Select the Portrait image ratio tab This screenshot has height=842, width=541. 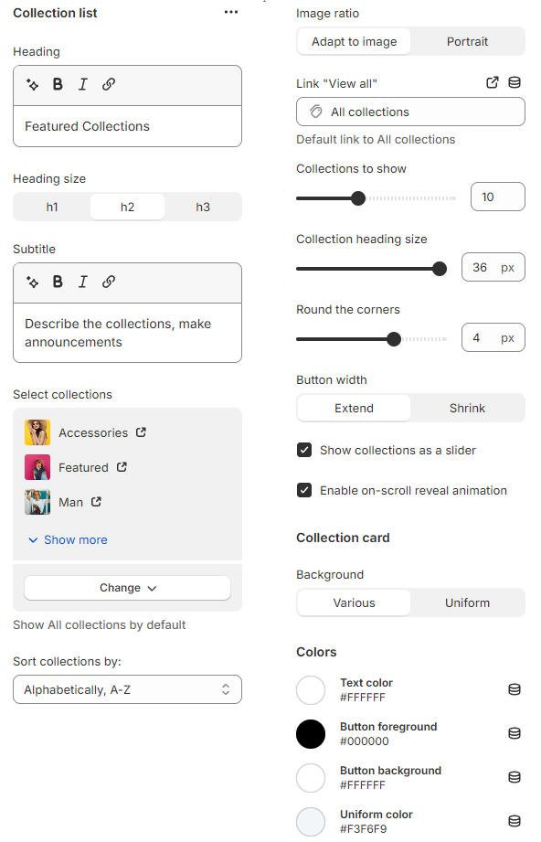(x=467, y=41)
